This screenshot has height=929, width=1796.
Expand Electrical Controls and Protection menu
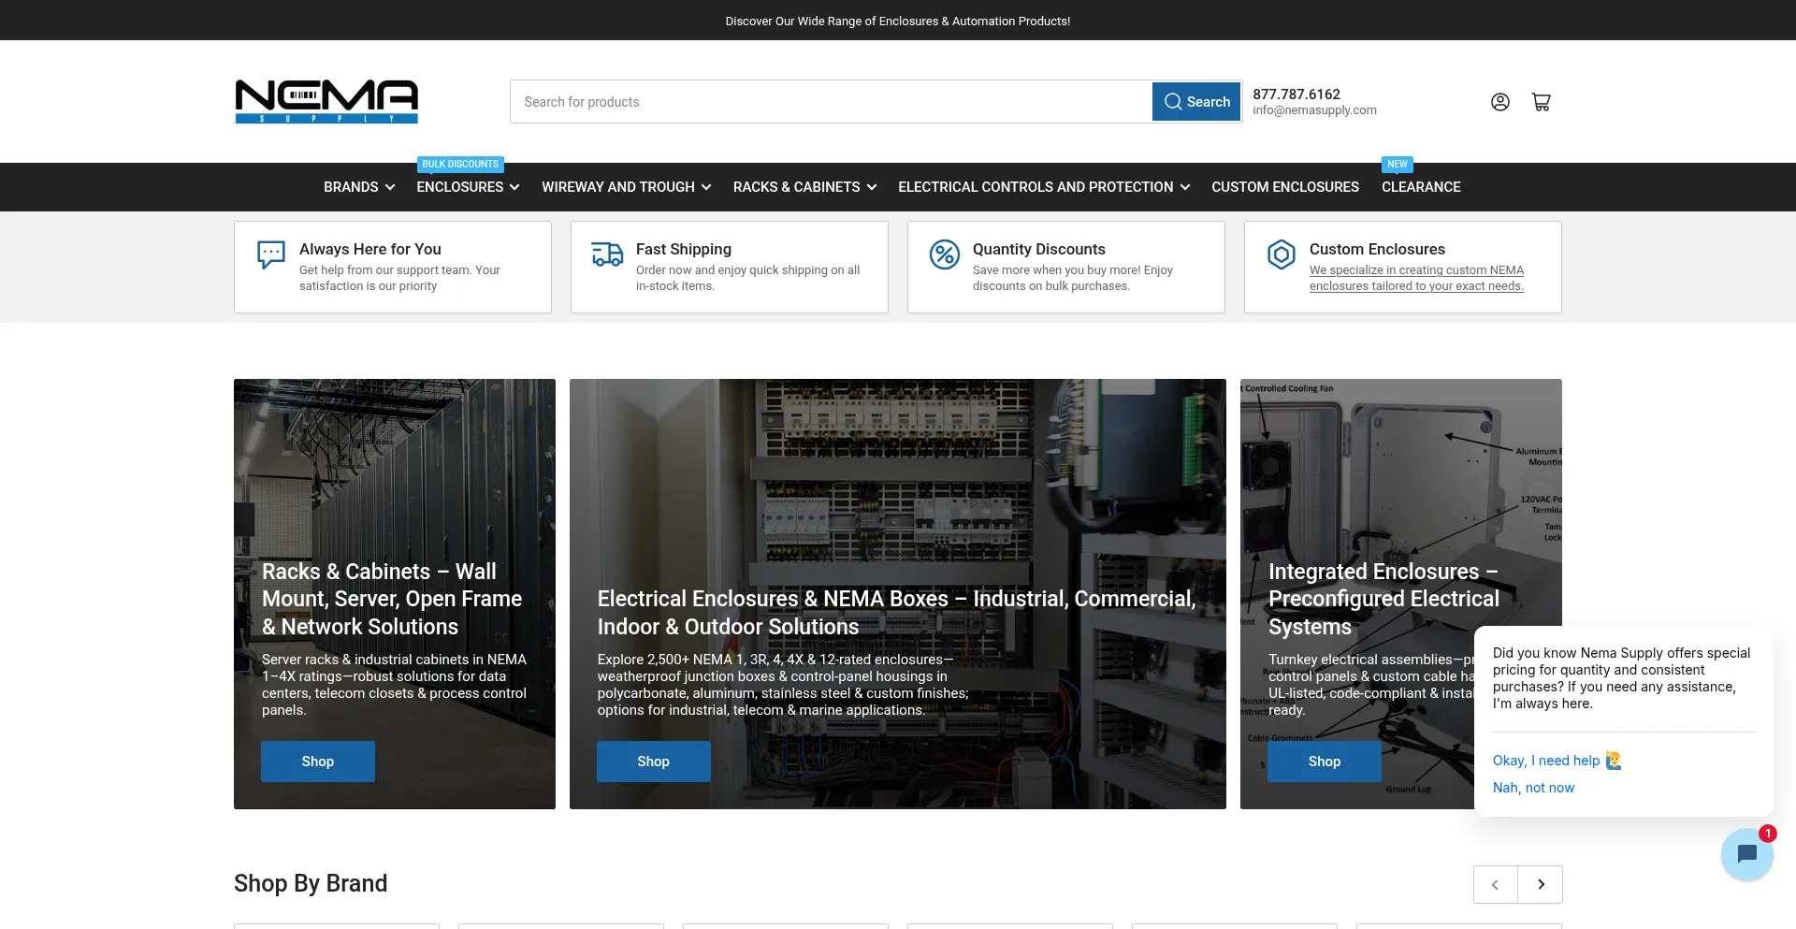tap(1044, 187)
